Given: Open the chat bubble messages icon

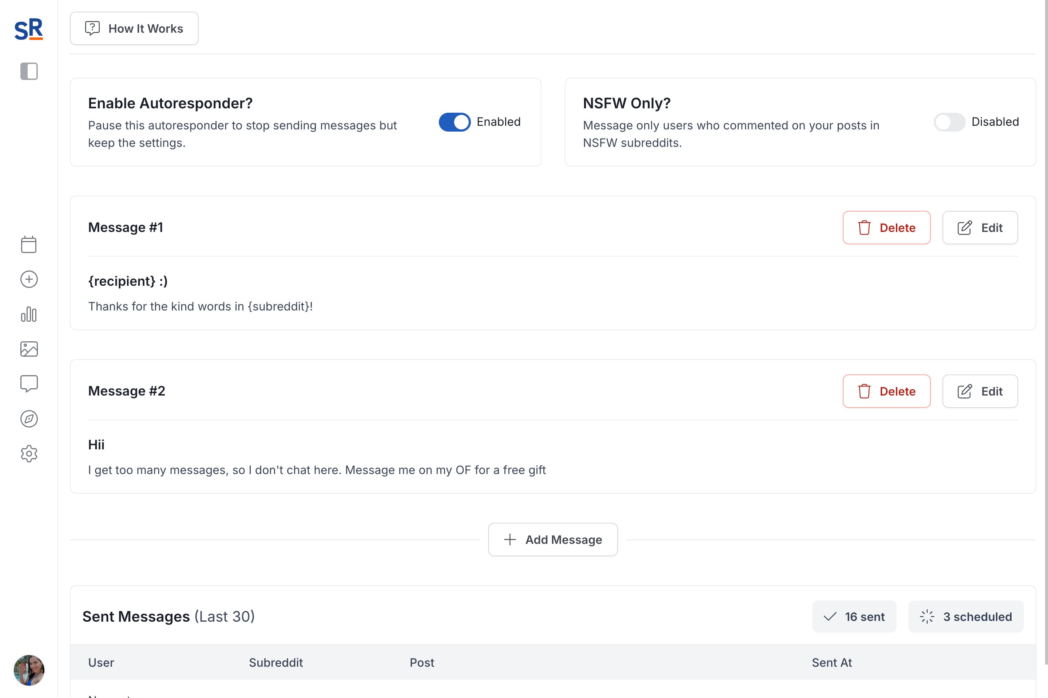Looking at the screenshot, I should point(29,383).
